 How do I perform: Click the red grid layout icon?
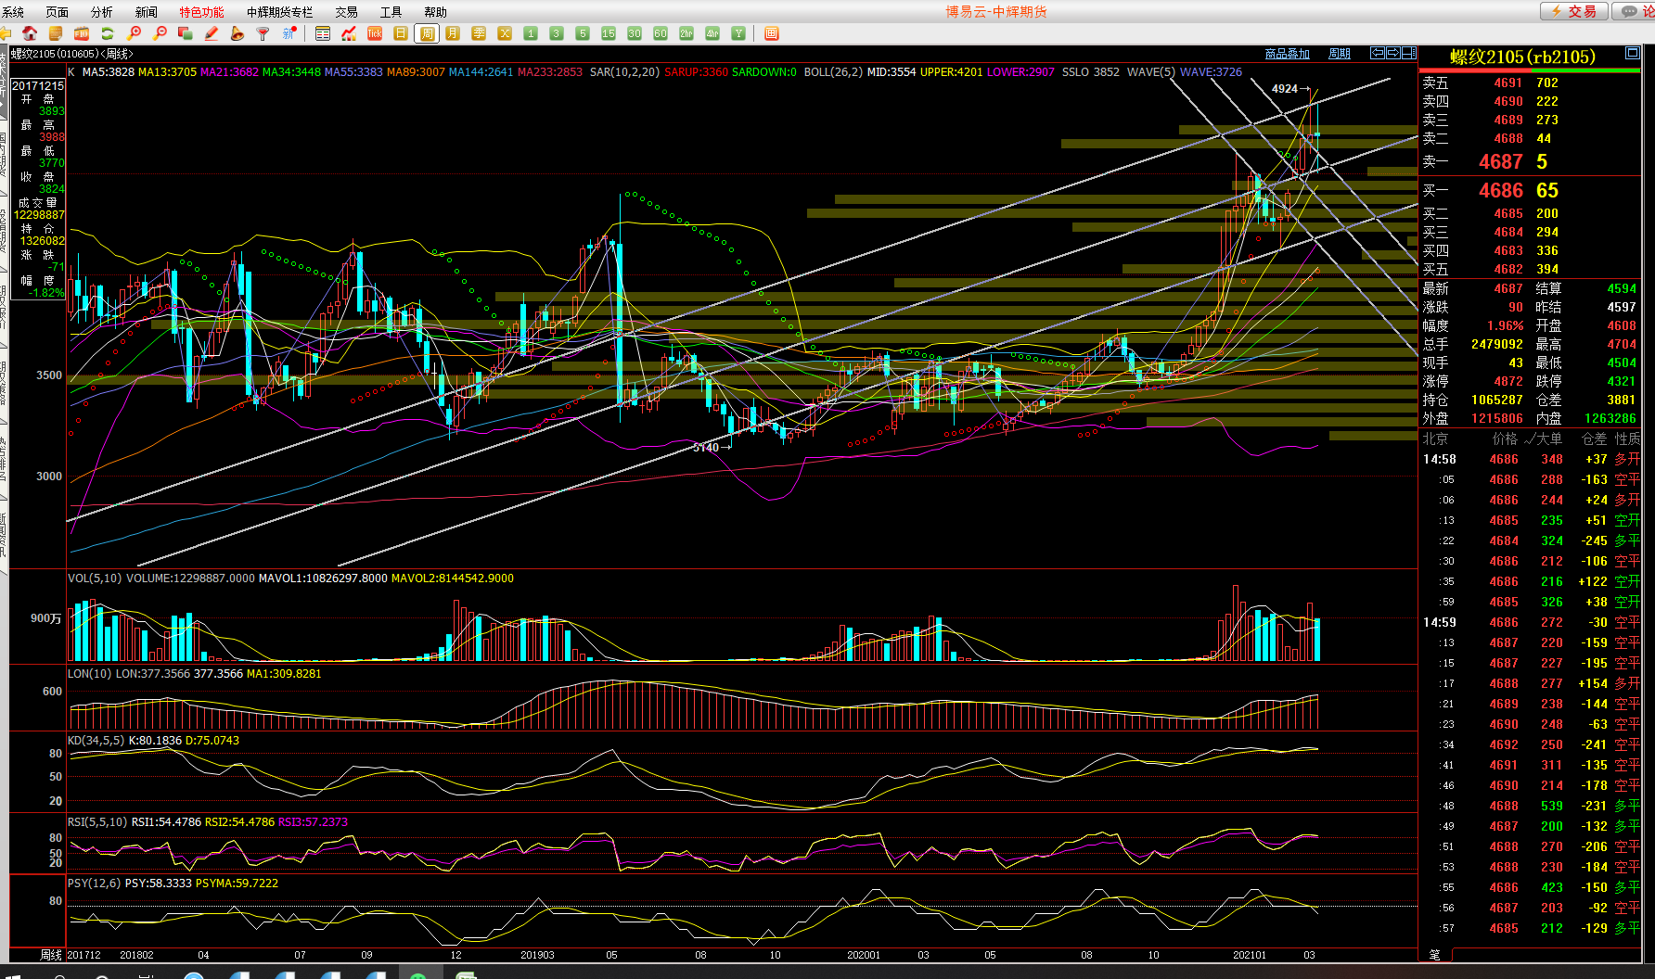click(x=771, y=33)
